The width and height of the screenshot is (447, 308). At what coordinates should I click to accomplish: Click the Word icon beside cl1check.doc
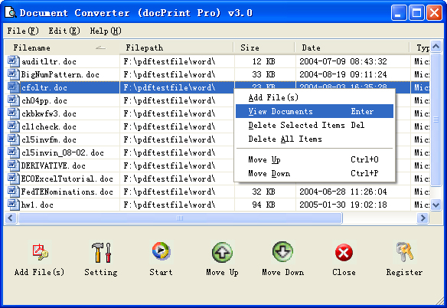pos(13,126)
